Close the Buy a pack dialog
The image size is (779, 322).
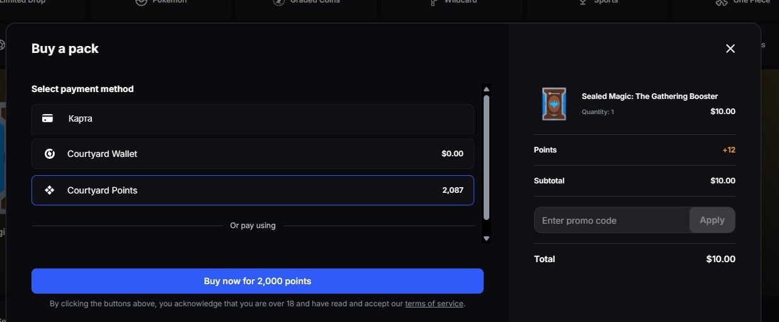coord(731,49)
